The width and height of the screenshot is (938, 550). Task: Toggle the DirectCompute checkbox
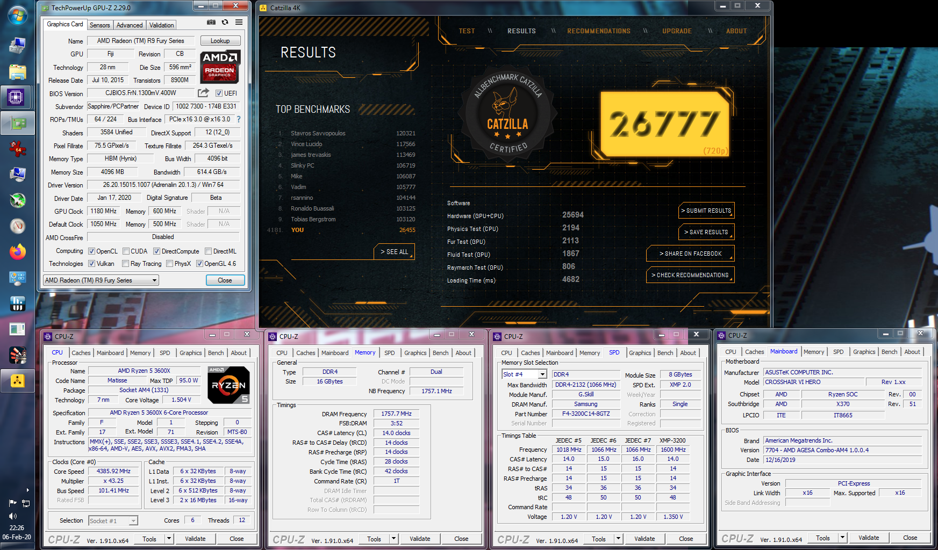point(156,251)
